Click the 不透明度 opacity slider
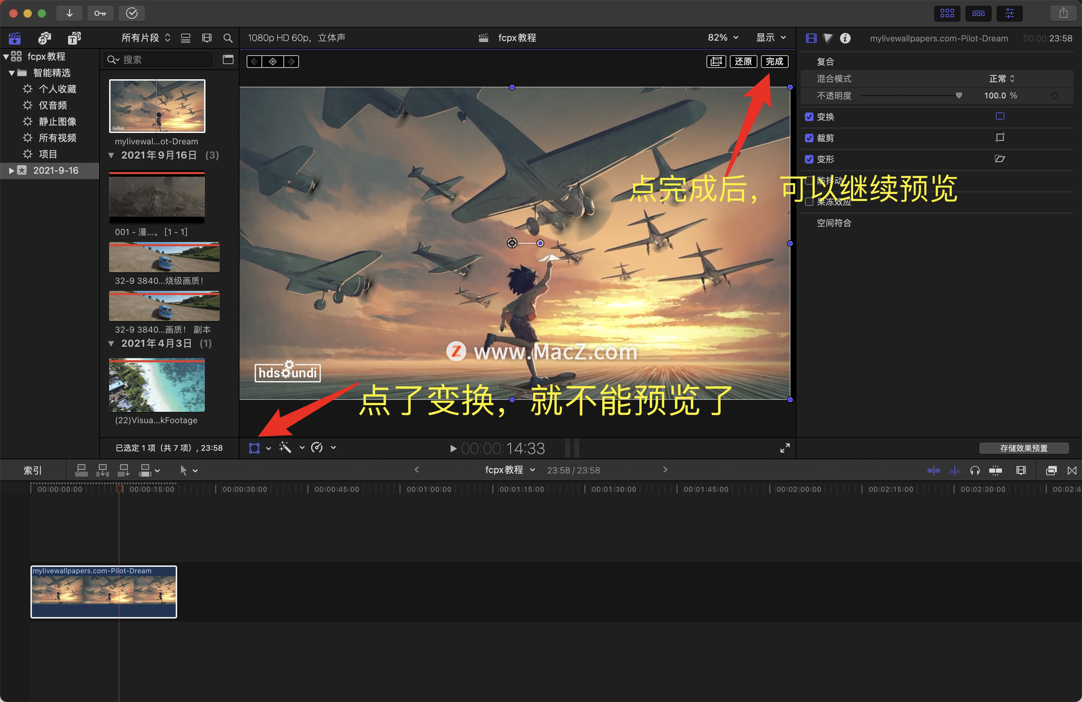Viewport: 1082px width, 702px height. click(911, 96)
